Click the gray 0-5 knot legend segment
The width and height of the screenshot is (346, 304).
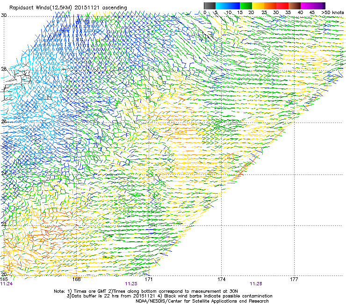coord(209,6)
